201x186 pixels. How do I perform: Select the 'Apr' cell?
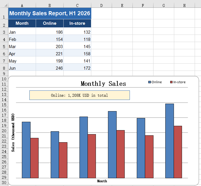pyautogui.click(x=22, y=53)
